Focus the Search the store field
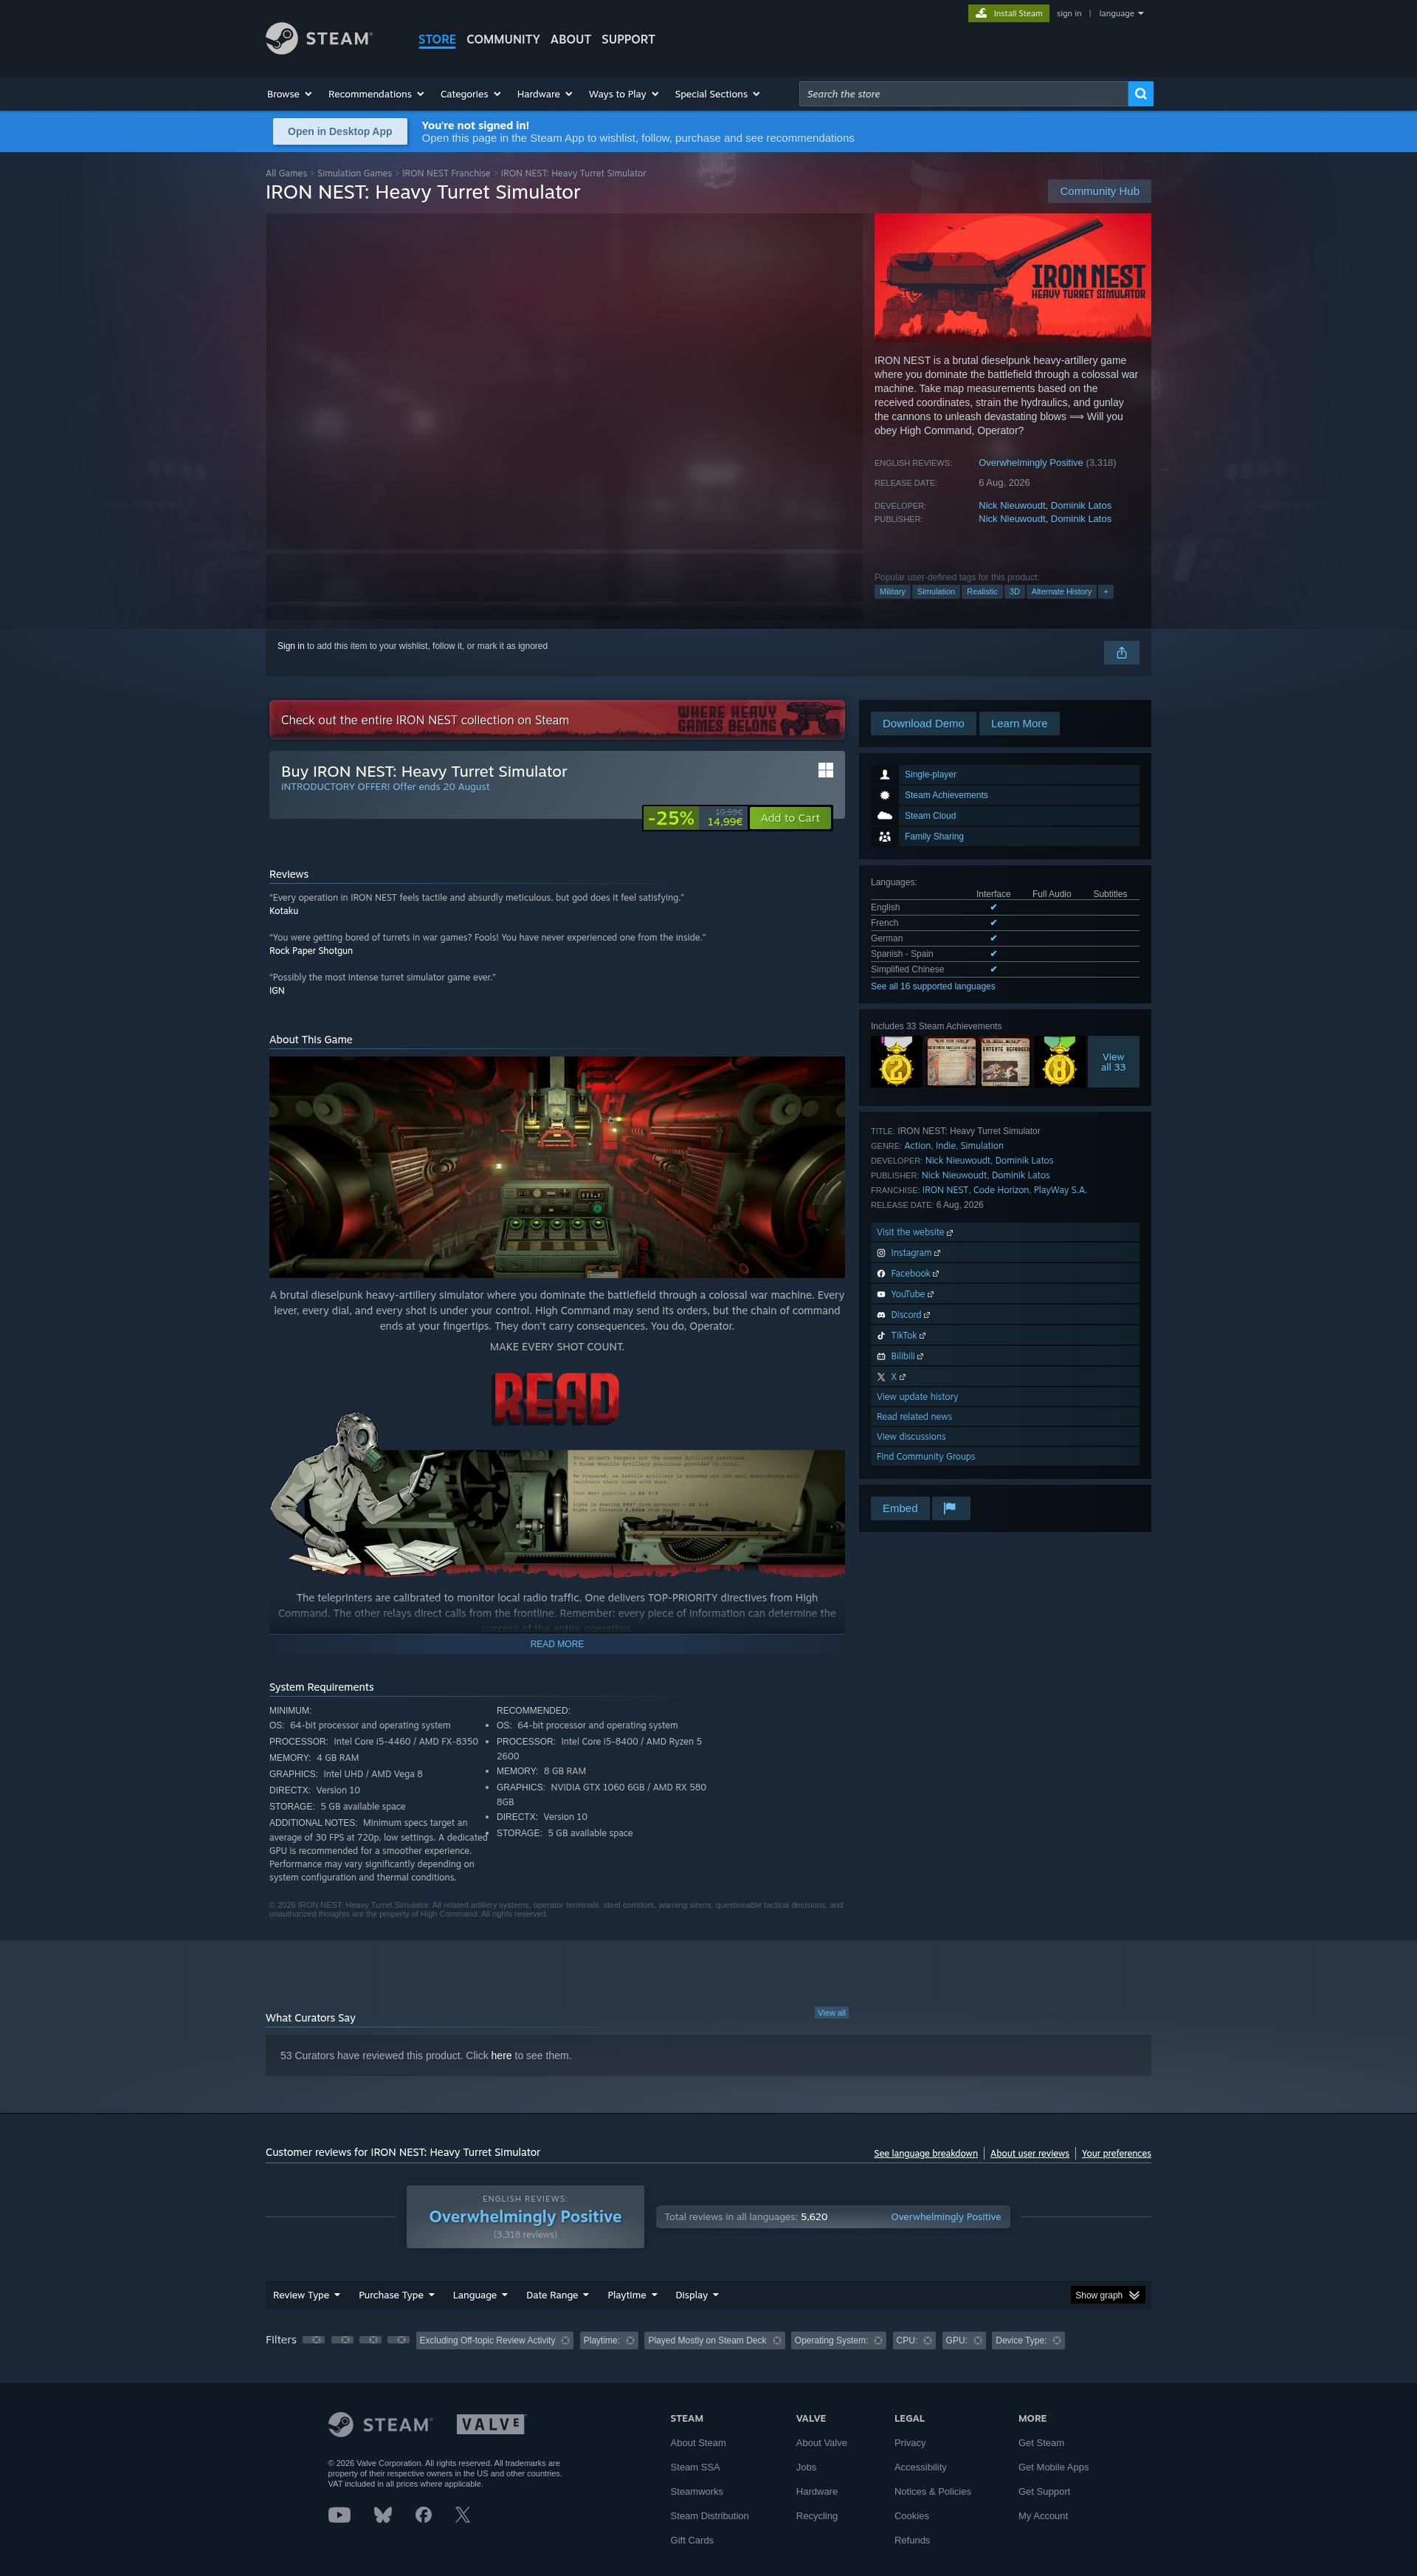This screenshot has height=2576, width=1417. (x=963, y=94)
